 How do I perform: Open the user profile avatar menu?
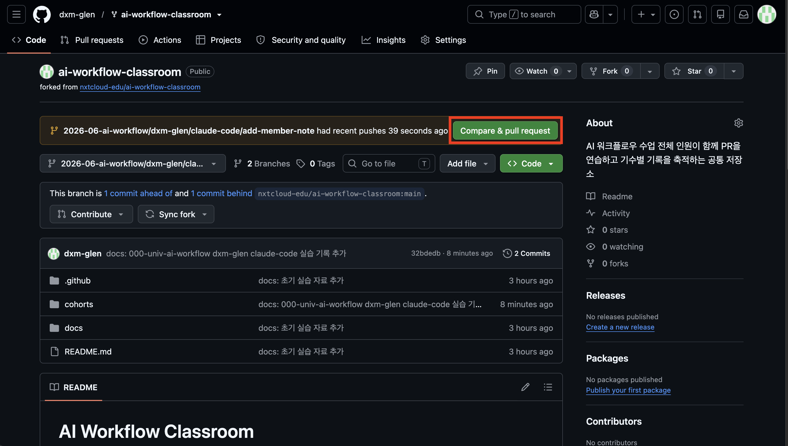[766, 14]
